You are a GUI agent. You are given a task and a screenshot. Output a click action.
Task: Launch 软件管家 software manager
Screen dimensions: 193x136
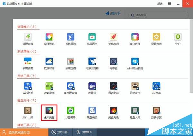(49, 39)
